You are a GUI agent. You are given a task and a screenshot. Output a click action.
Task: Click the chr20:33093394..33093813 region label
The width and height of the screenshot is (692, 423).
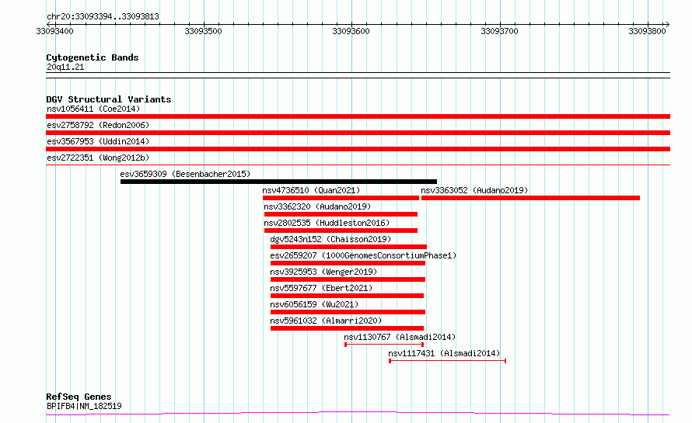(x=103, y=17)
